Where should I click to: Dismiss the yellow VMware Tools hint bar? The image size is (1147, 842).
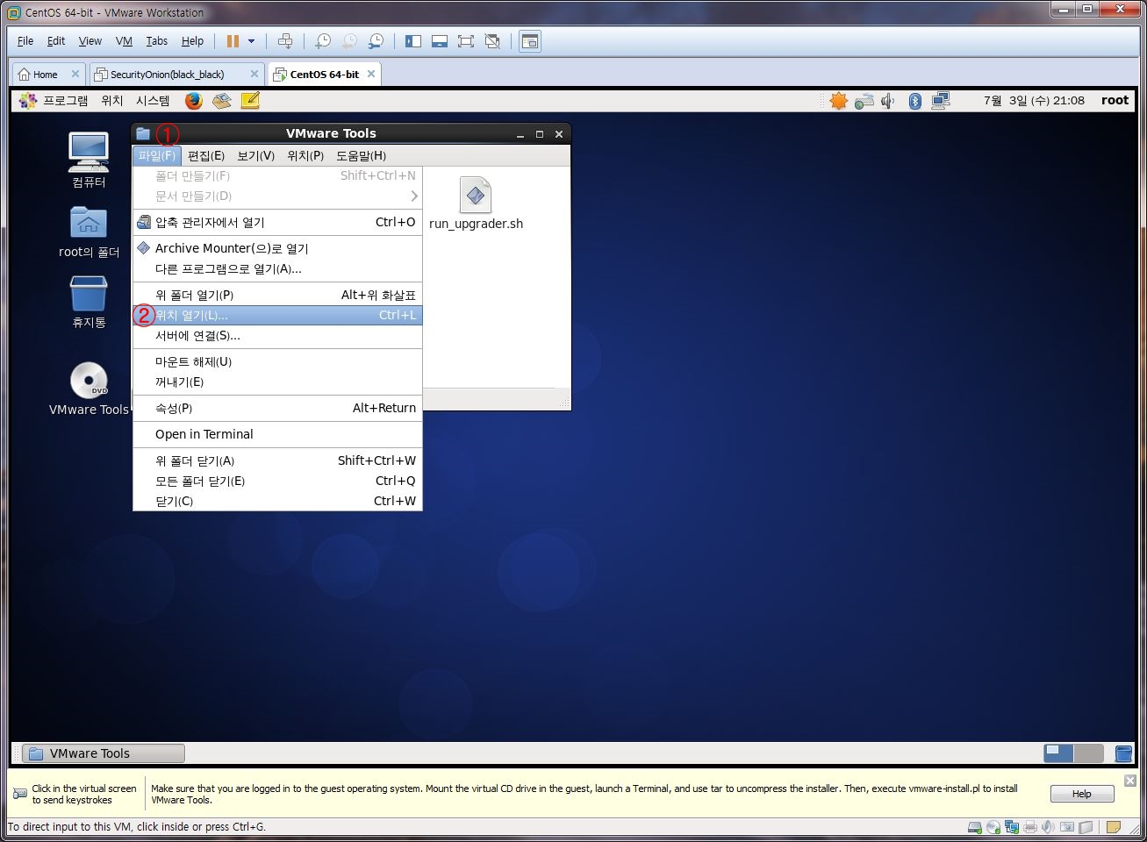click(1130, 781)
